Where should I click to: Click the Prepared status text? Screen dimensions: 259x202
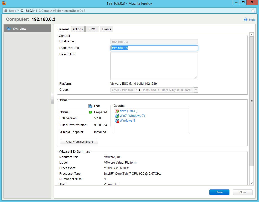(100, 112)
